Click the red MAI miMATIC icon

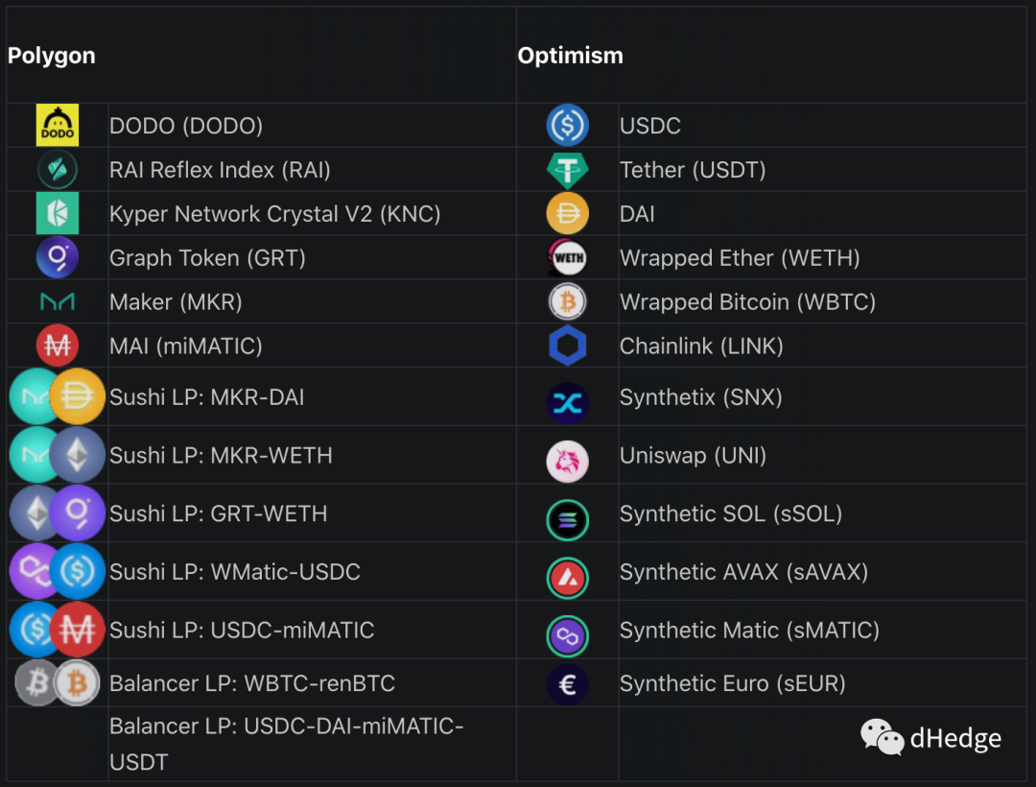[x=58, y=346]
